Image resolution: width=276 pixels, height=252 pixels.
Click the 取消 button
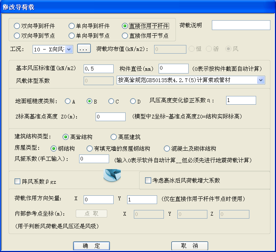[x=190, y=246]
